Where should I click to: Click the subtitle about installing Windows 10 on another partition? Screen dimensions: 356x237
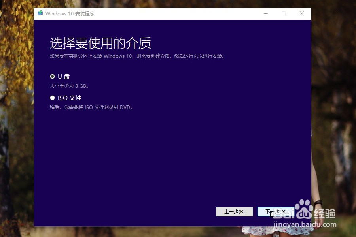tap(137, 56)
